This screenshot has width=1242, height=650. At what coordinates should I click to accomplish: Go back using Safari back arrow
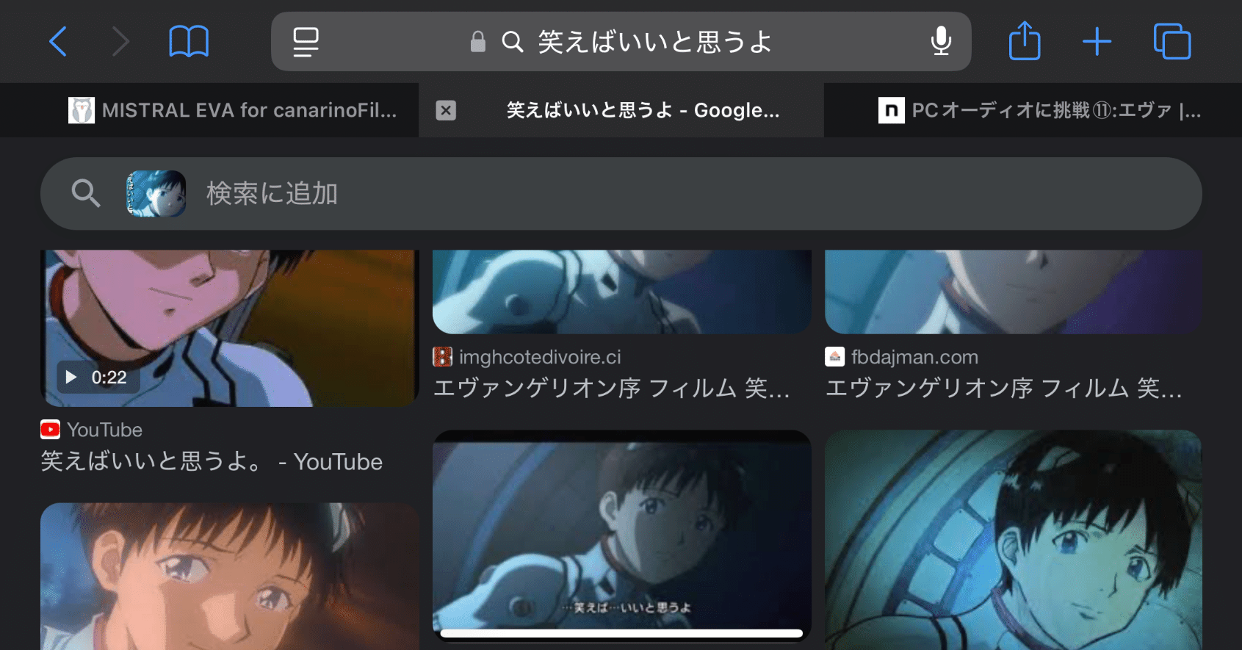pyautogui.click(x=58, y=41)
